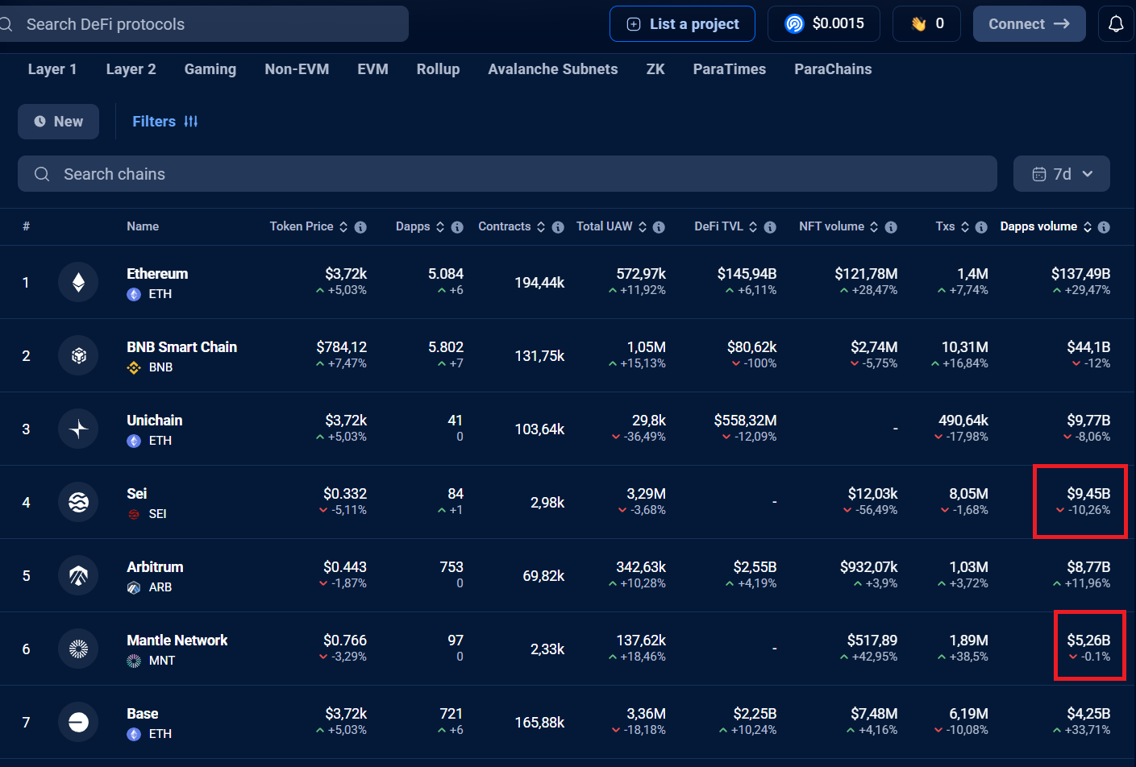Show DeFi TVL info icon
Screen dimensions: 1136x767
click(x=770, y=227)
